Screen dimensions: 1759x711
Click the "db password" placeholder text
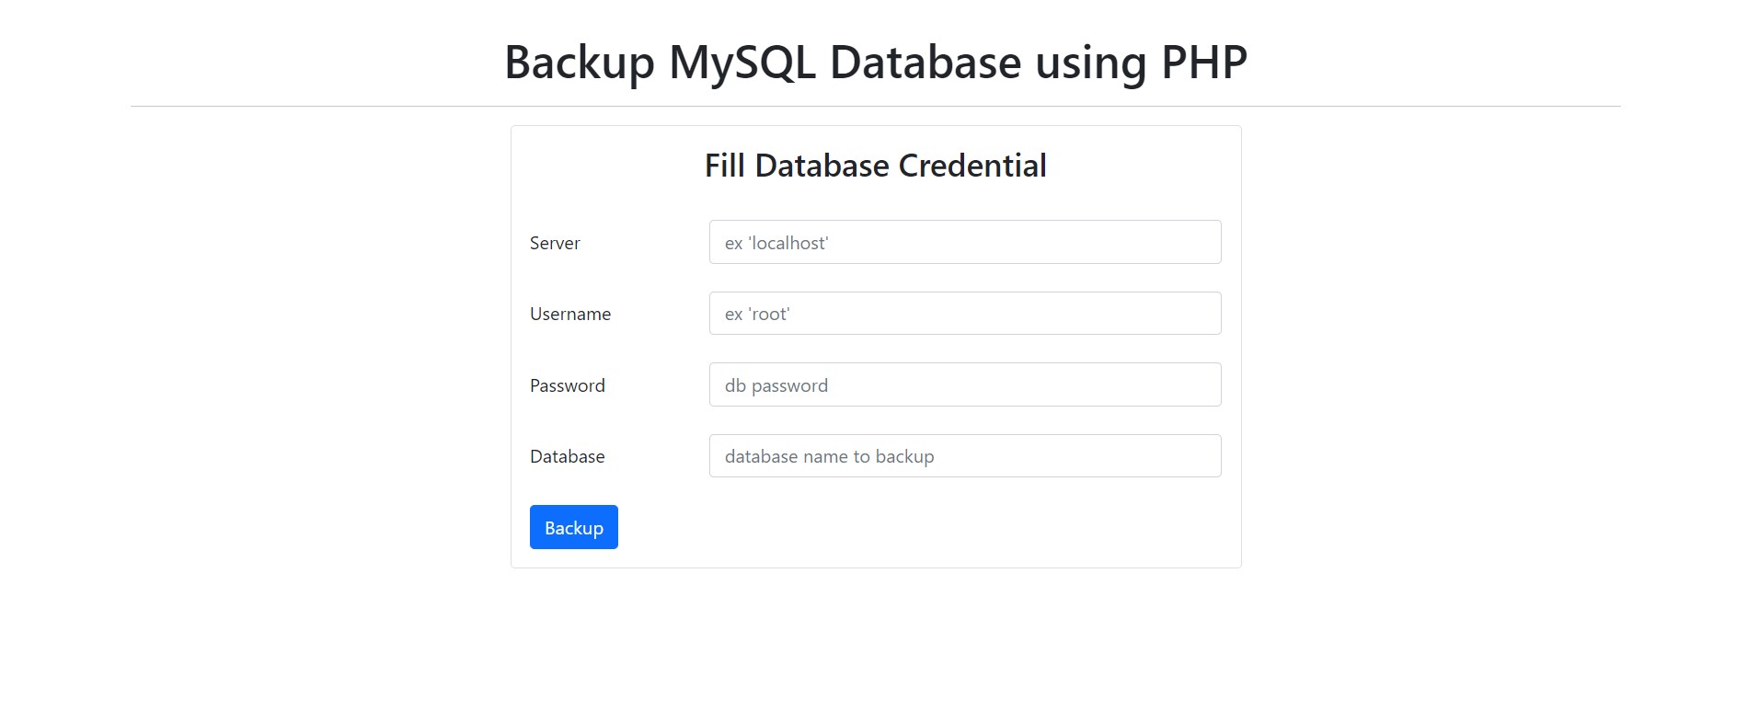coord(776,385)
